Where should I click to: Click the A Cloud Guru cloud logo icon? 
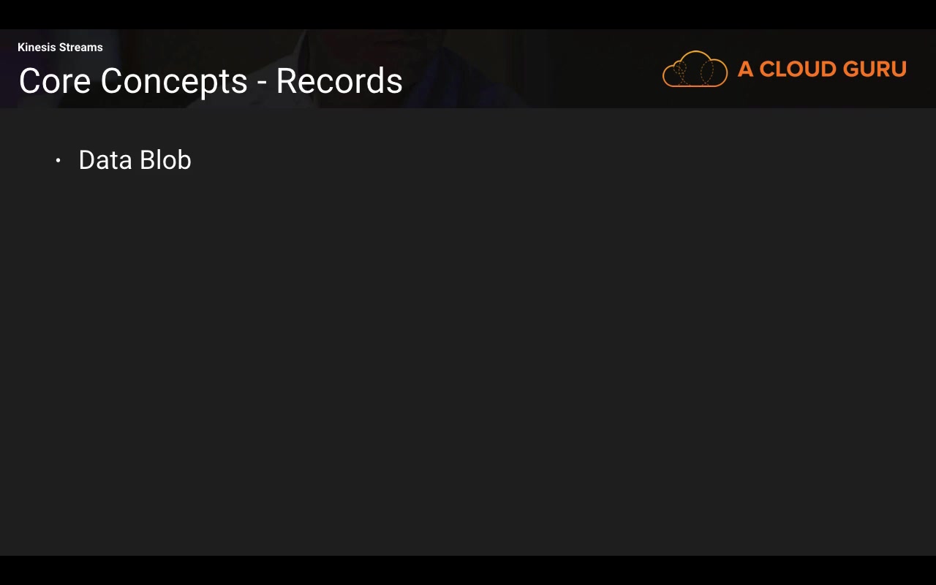click(695, 69)
